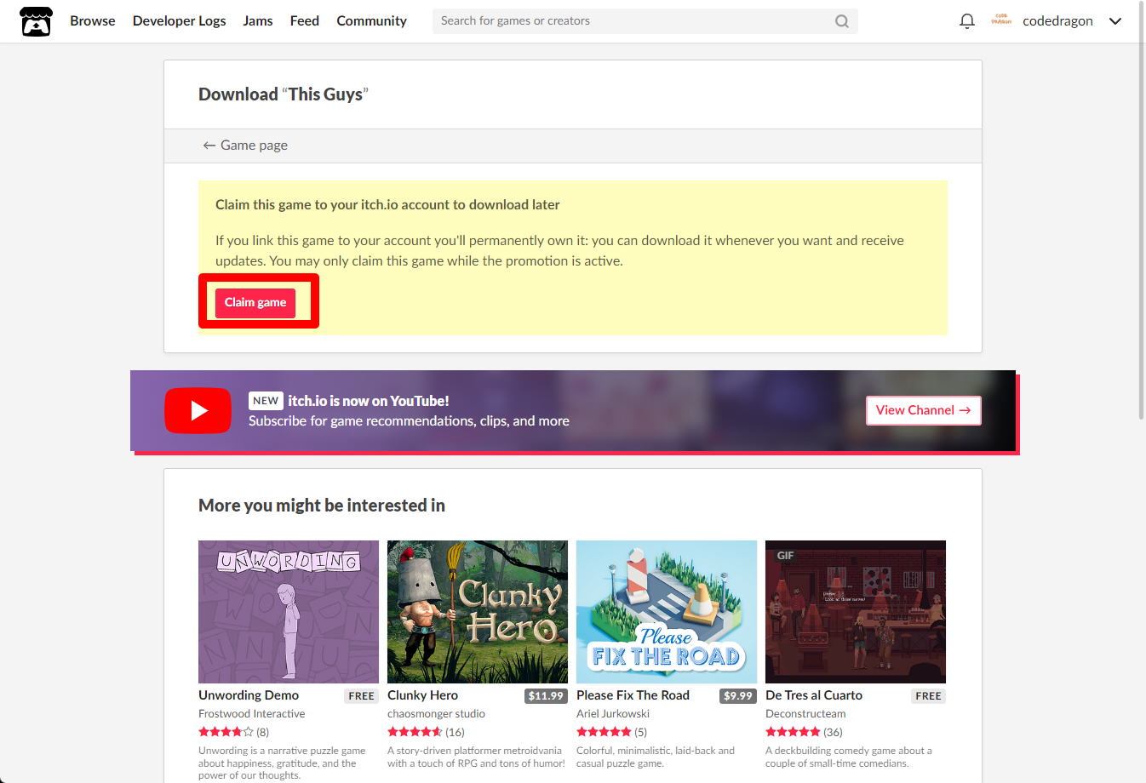
Task: Click the FREE tag on Unwording Demo
Action: pyautogui.click(x=362, y=696)
